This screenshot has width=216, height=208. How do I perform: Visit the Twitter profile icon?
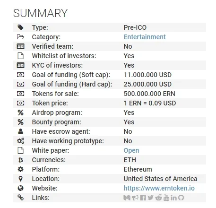coord(150,198)
